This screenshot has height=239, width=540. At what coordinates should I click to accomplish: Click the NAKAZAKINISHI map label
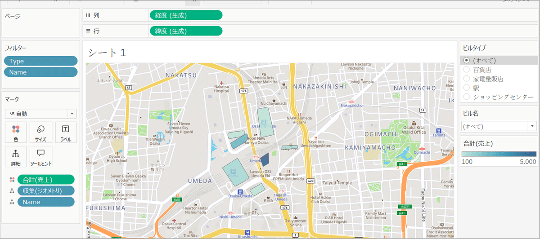pyautogui.click(x=319, y=85)
